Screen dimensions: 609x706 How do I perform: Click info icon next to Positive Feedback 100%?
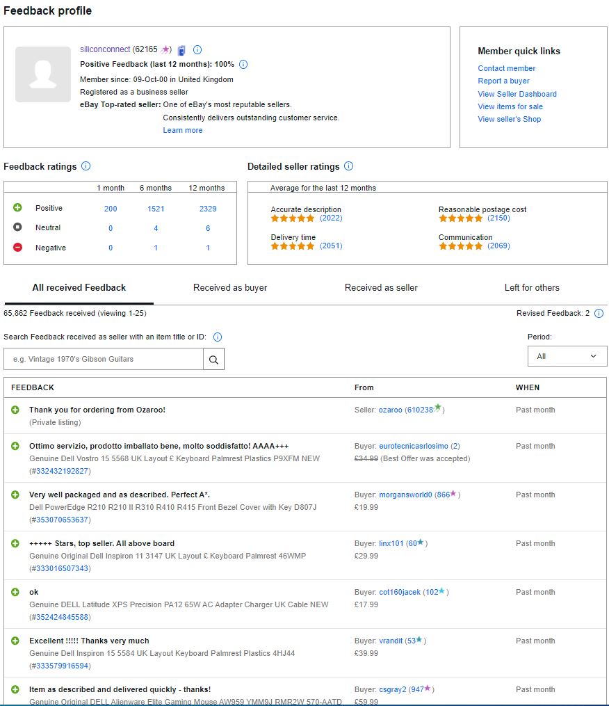point(243,65)
